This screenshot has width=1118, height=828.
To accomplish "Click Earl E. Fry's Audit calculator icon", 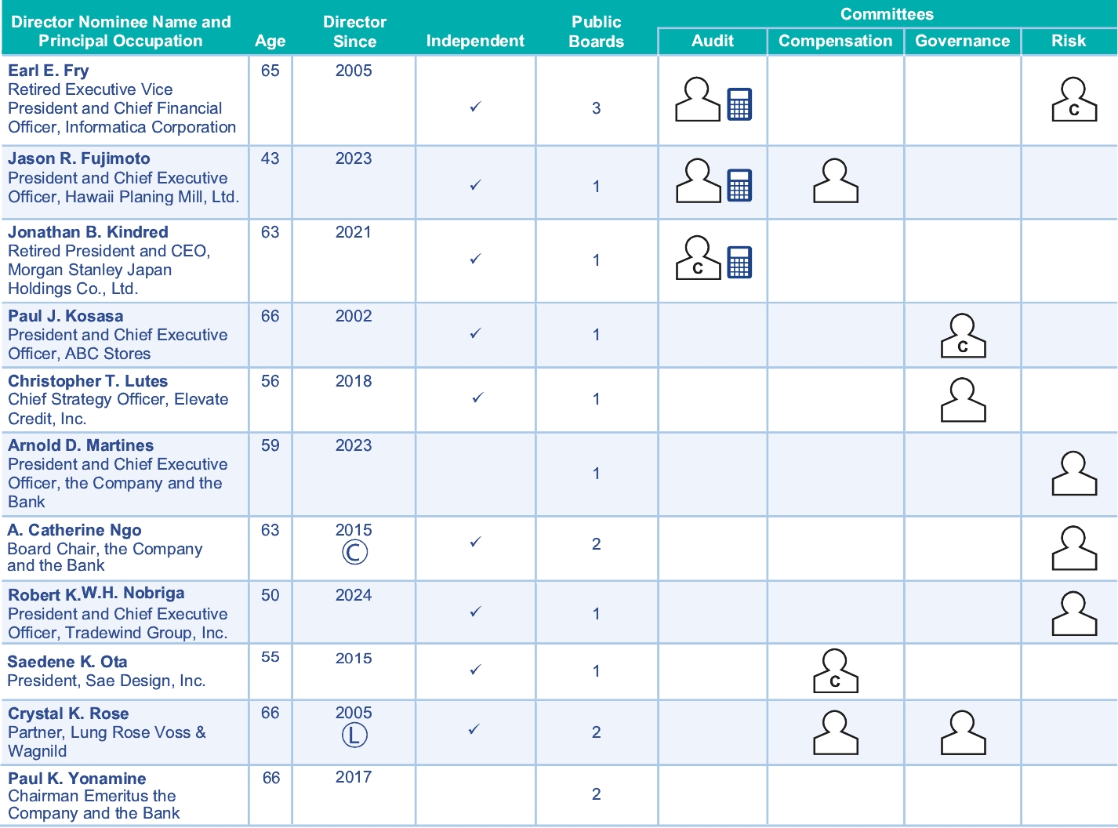I will (x=739, y=103).
